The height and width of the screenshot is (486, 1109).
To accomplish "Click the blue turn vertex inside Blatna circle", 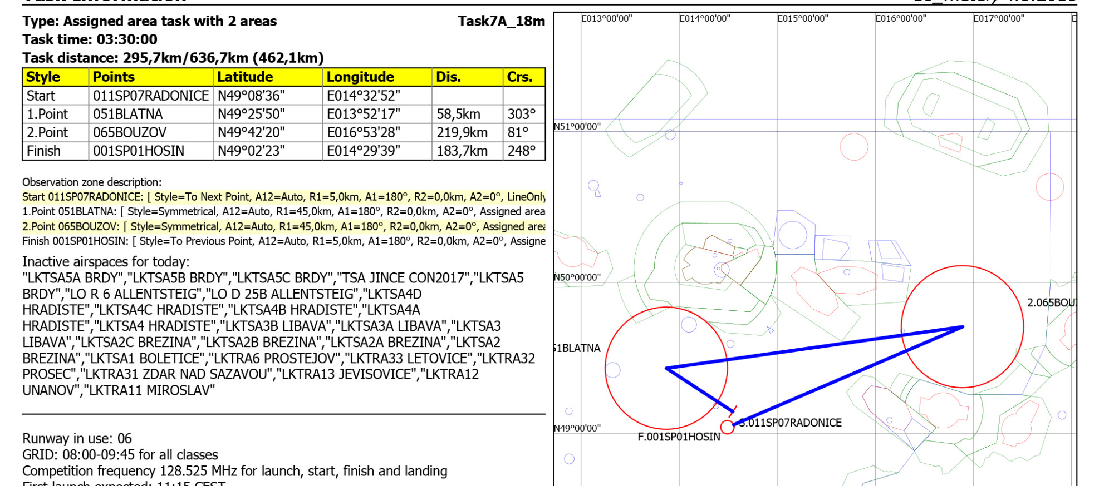I will tap(666, 368).
